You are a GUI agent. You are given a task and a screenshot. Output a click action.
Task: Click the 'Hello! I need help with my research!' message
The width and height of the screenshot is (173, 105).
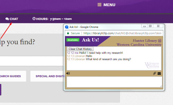(x=101, y=53)
